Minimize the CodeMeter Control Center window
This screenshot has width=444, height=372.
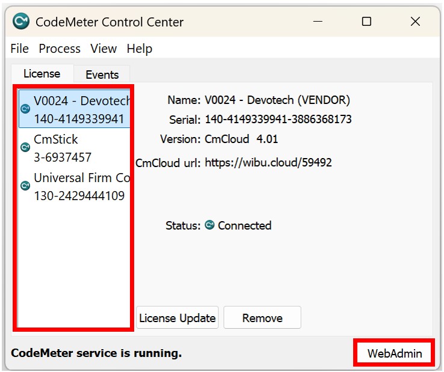(x=318, y=22)
